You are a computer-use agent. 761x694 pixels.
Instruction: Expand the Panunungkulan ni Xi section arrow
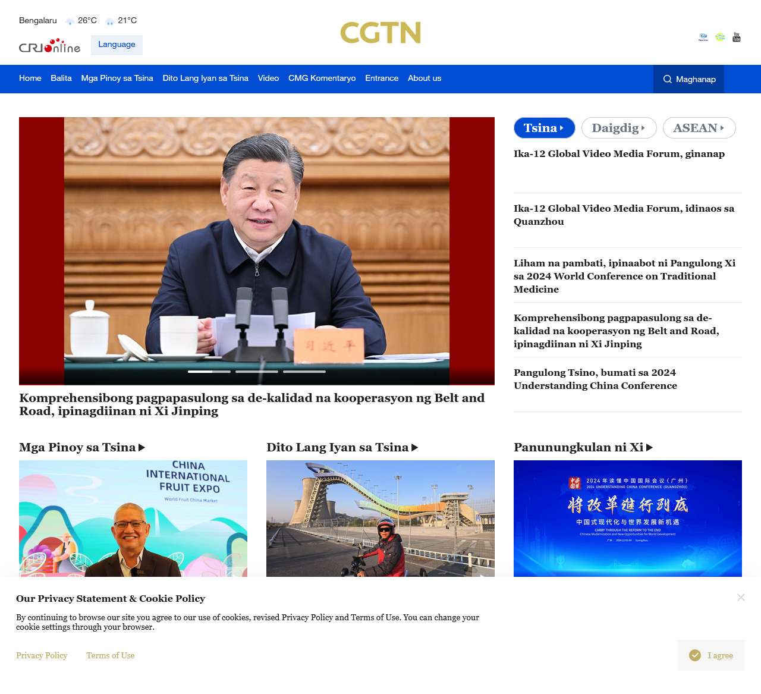(649, 447)
